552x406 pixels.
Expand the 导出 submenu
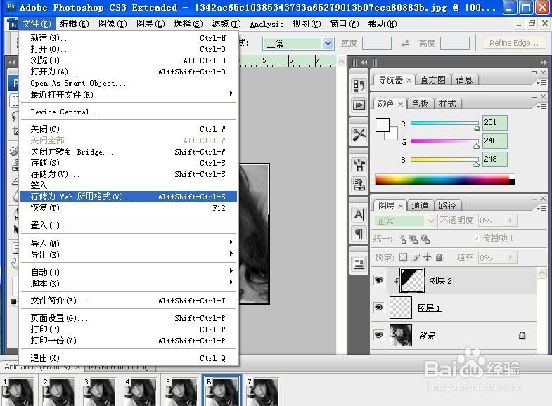(129, 254)
